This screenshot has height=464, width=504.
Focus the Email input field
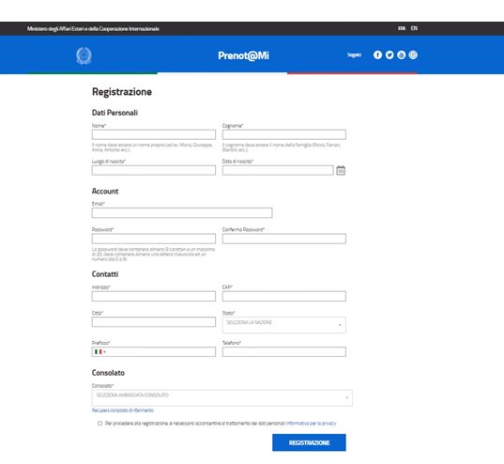(182, 212)
